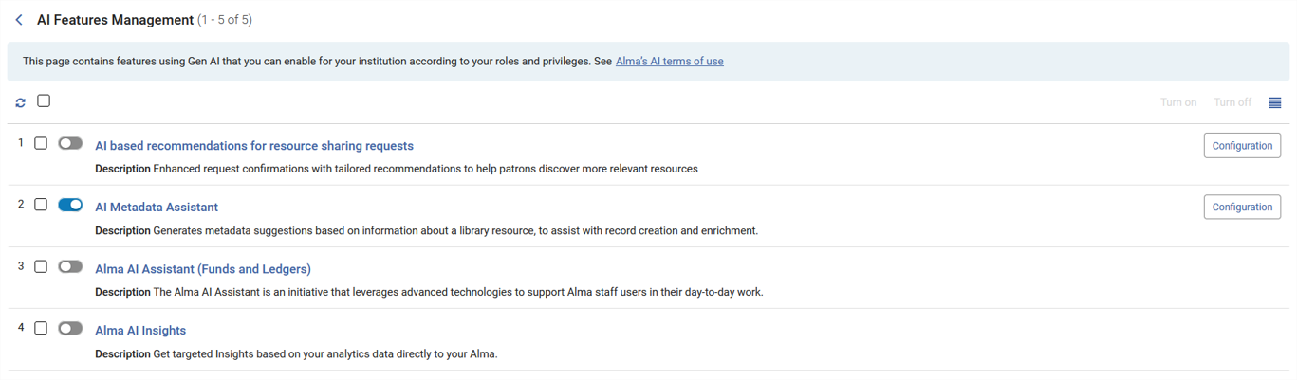Viewport: 1297px width, 380px height.
Task: Click Configuration for resource sharing recommendations
Action: coord(1242,145)
